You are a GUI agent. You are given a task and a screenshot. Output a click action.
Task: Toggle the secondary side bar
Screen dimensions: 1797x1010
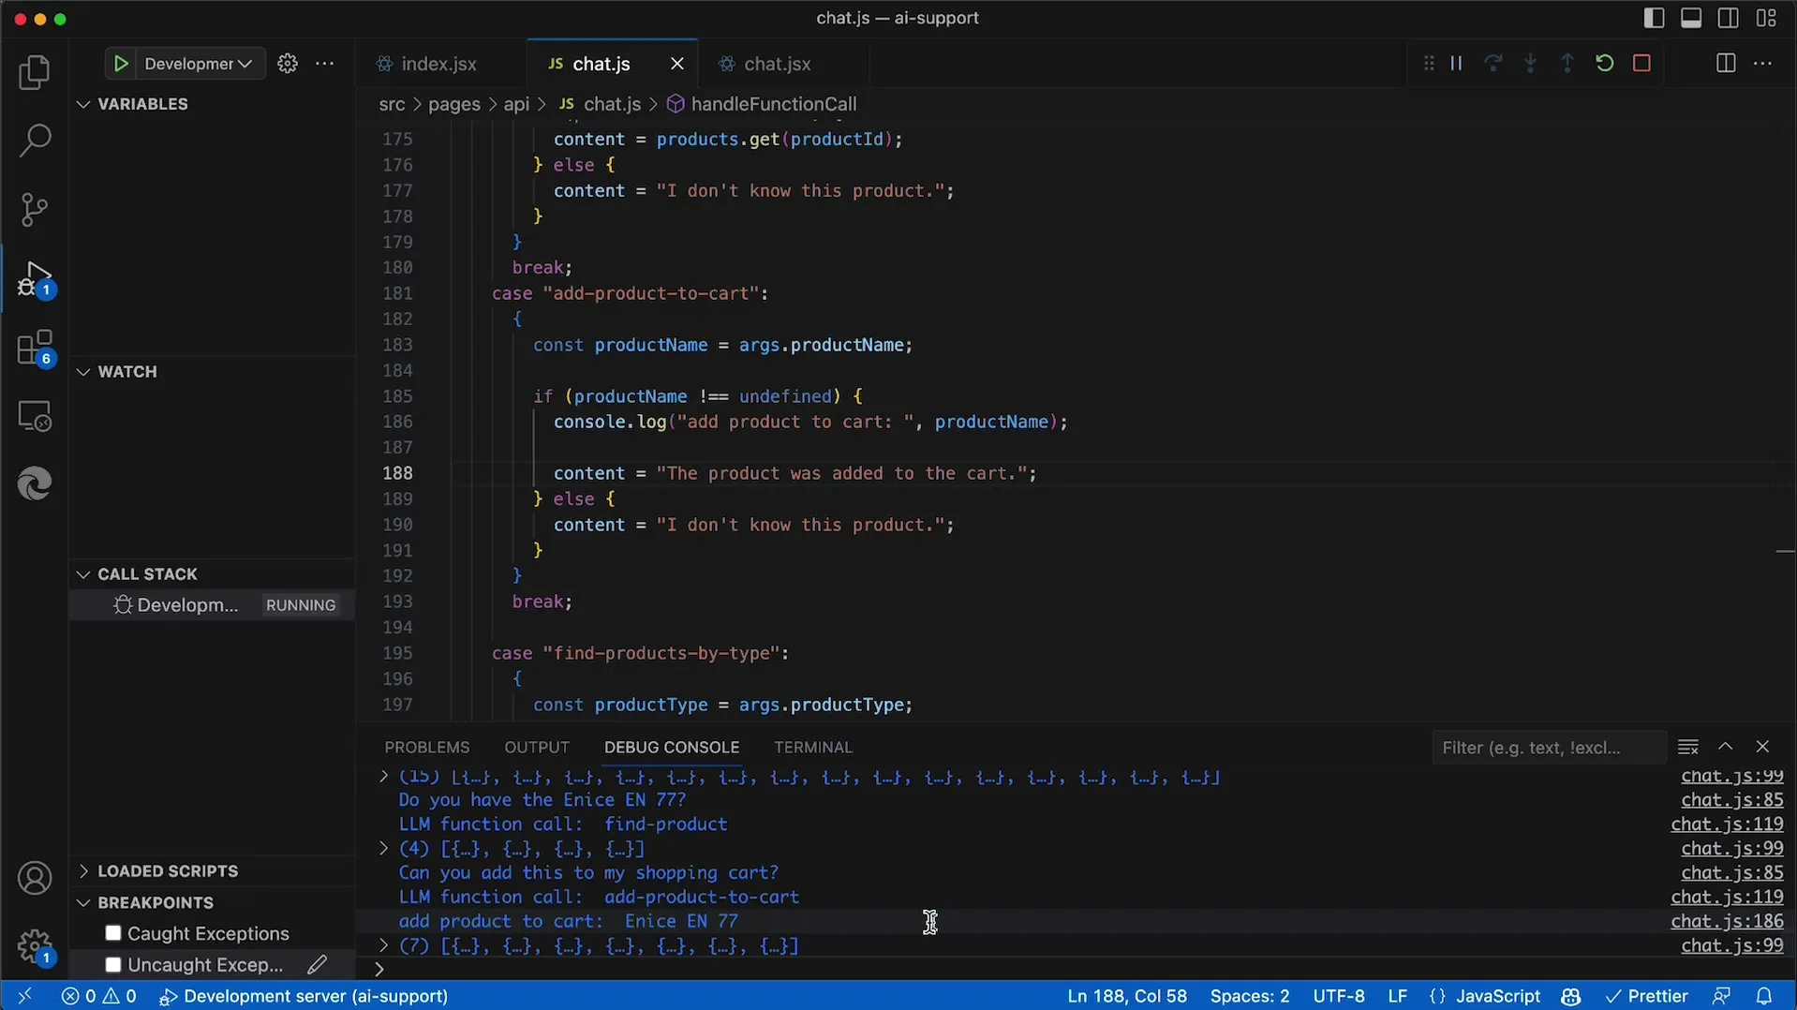tap(1729, 18)
